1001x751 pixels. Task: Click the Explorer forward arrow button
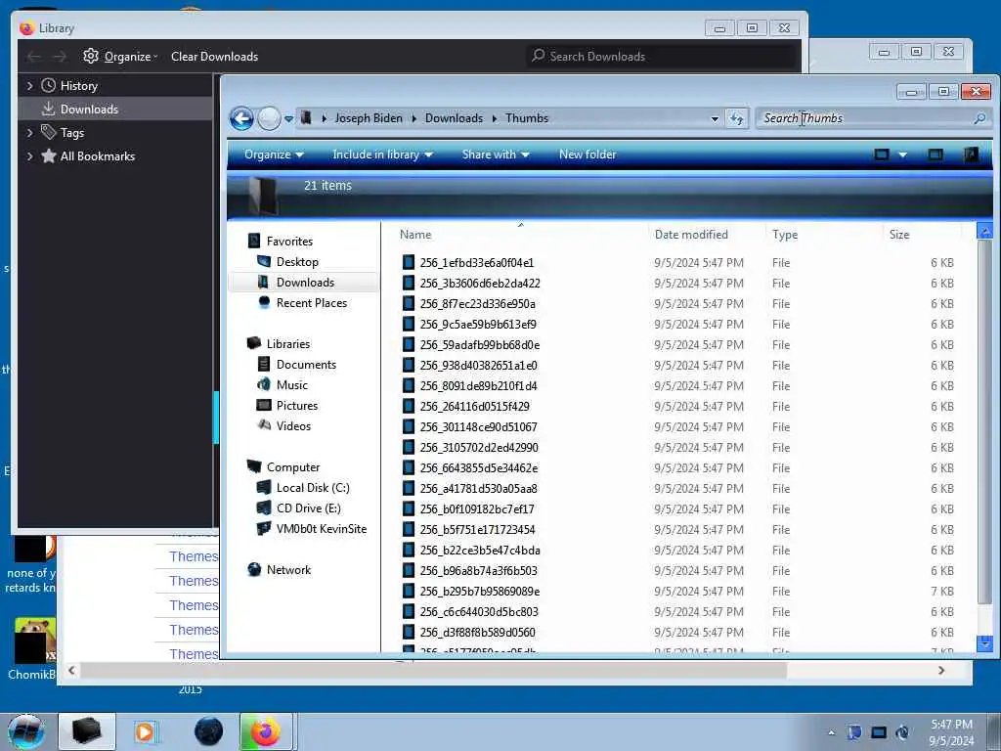269,118
